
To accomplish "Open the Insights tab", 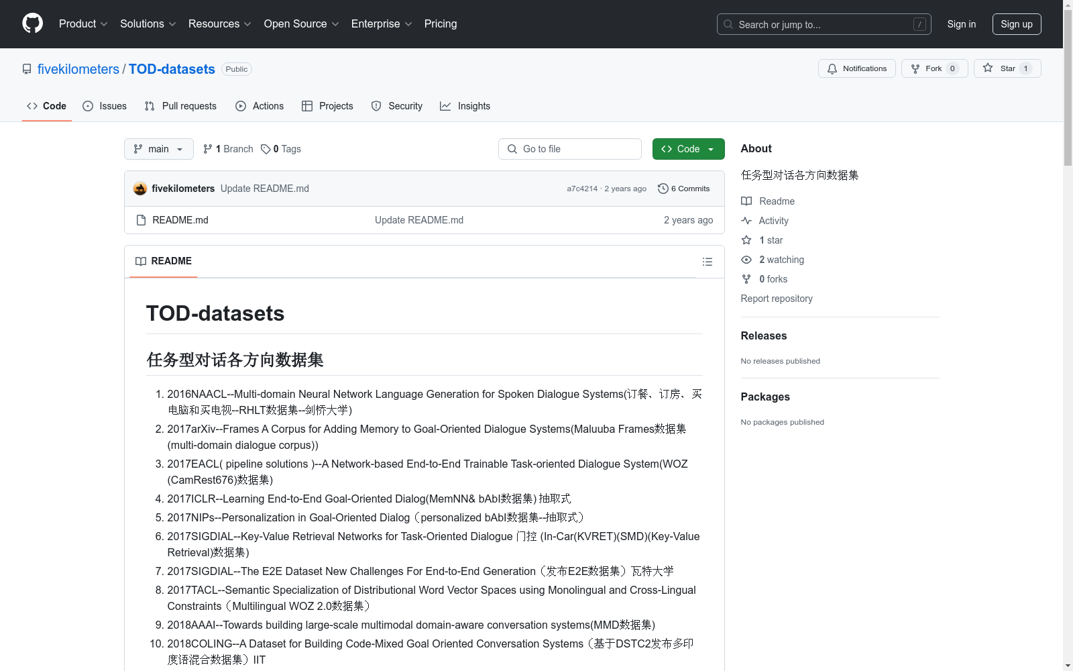I will click(465, 106).
